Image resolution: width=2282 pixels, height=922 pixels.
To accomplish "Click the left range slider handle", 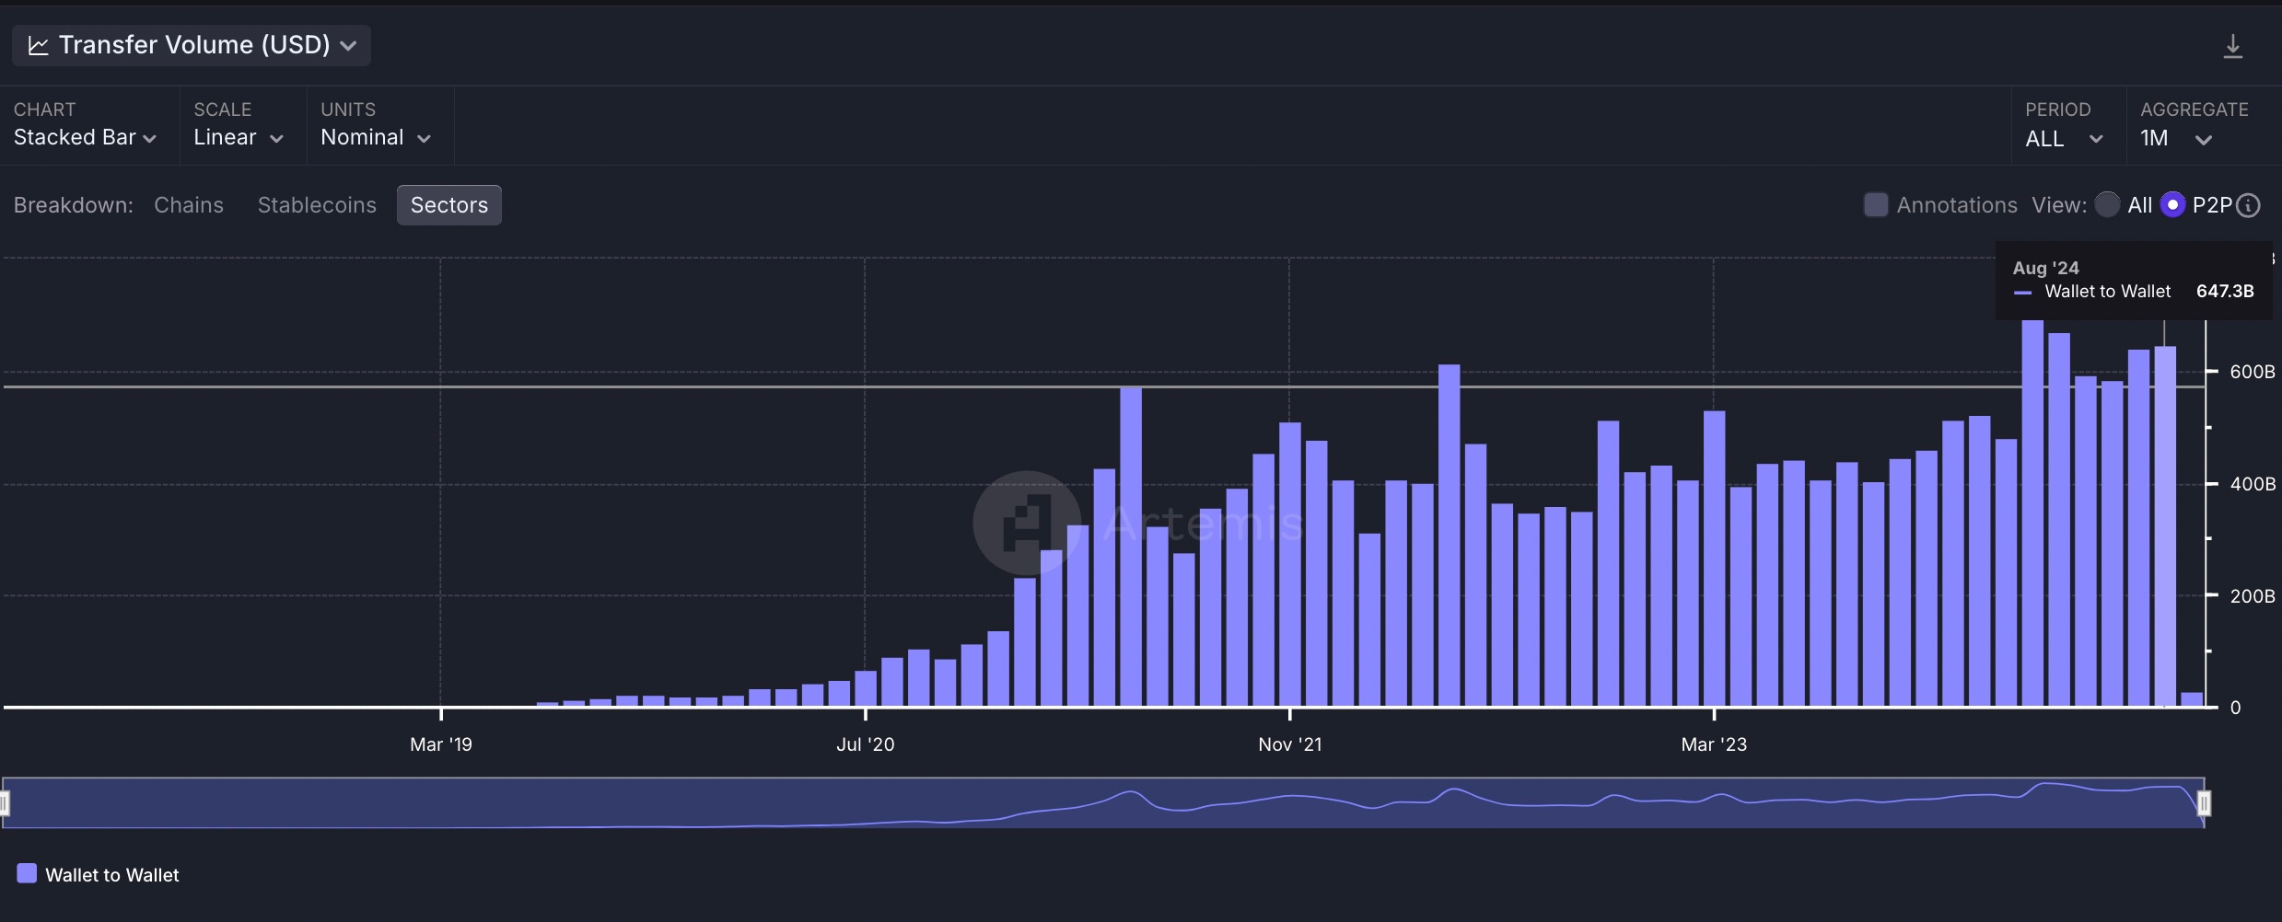I will pos(5,803).
